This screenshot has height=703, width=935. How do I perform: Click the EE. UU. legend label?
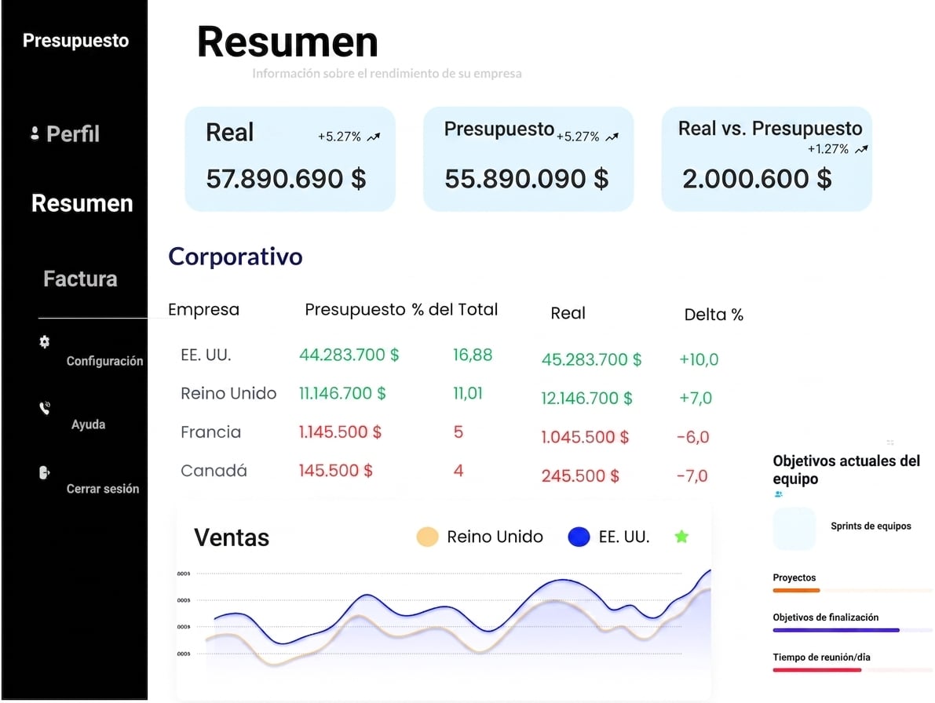[624, 537]
